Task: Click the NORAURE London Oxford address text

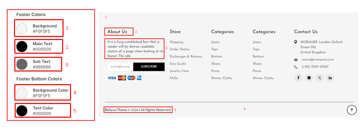Action: point(321,47)
